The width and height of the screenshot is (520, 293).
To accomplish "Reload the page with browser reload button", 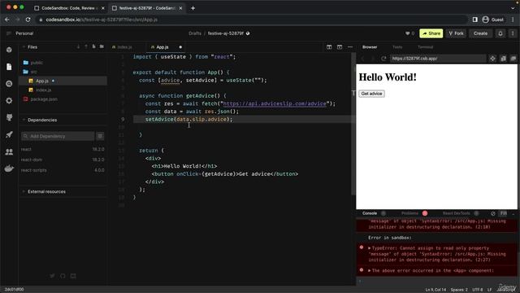I will 28,20.
